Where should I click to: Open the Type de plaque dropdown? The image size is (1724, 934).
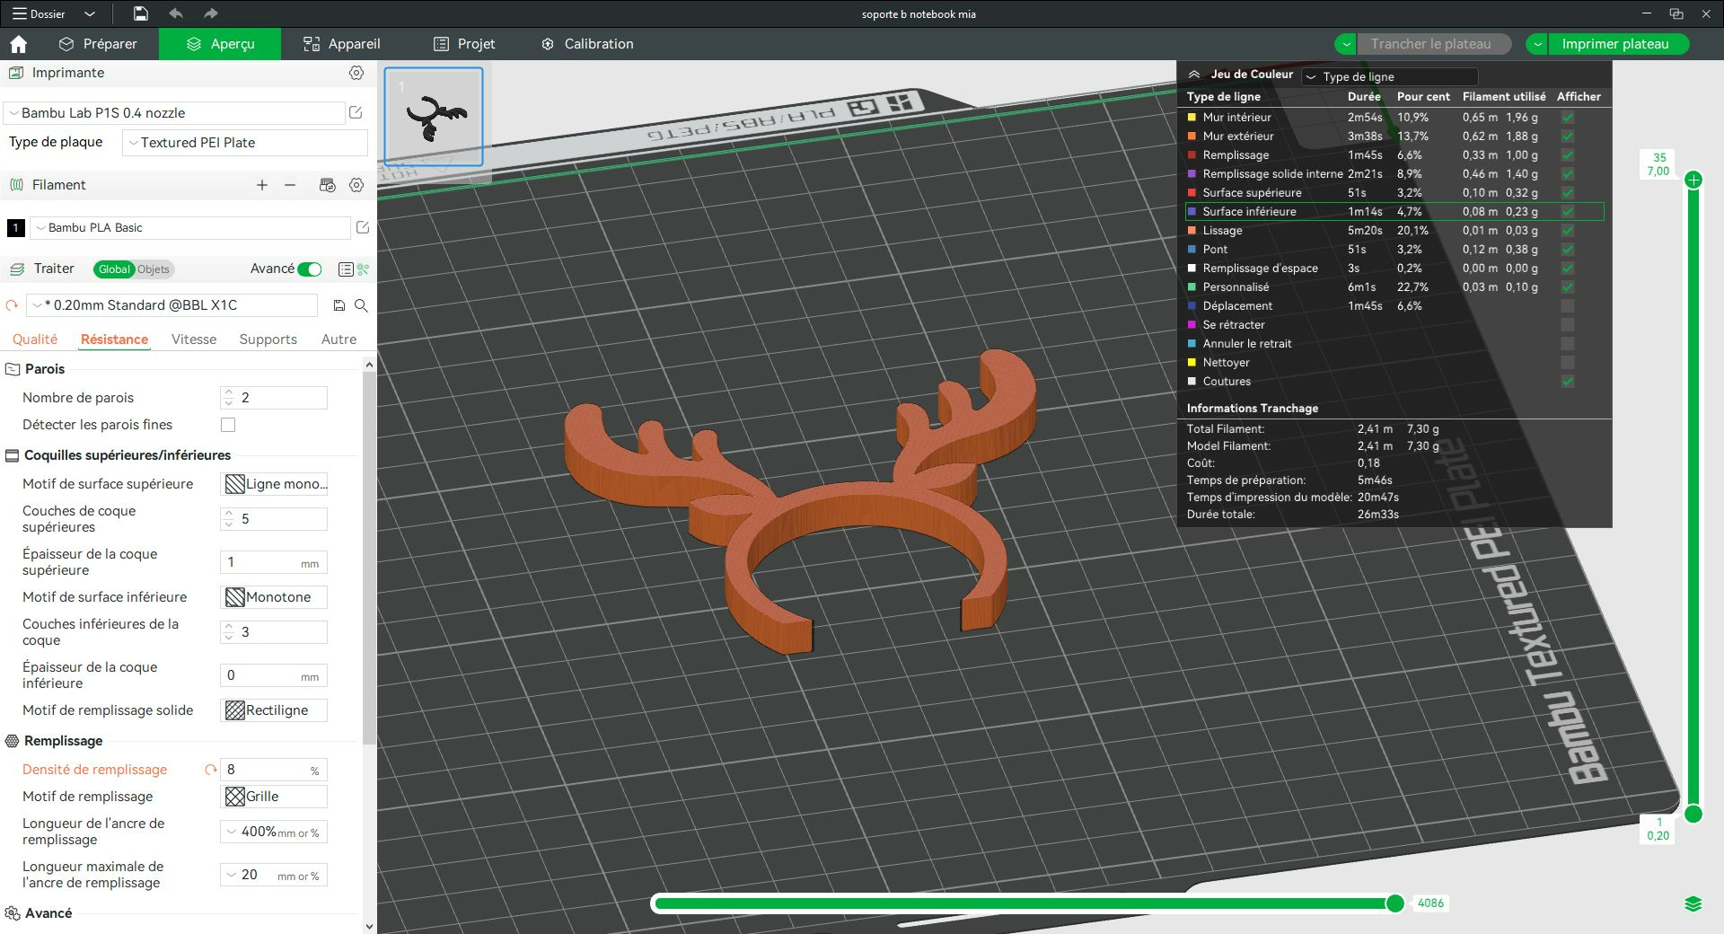244,143
